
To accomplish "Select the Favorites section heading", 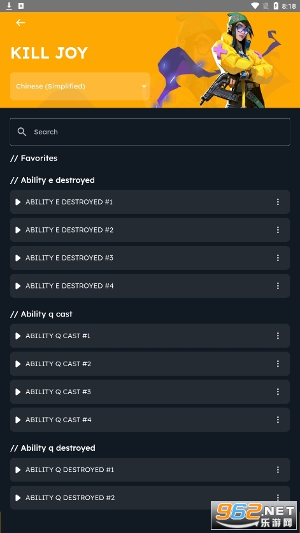I will (34, 158).
